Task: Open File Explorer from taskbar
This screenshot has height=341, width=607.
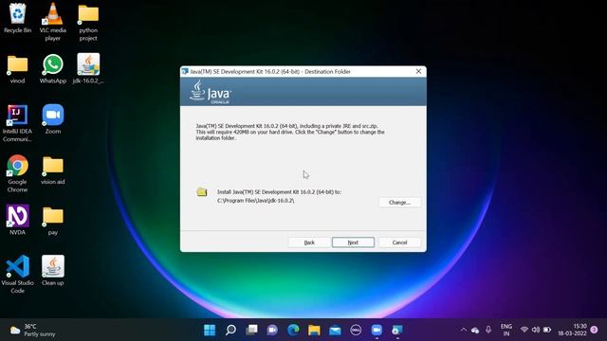Action: tap(314, 331)
